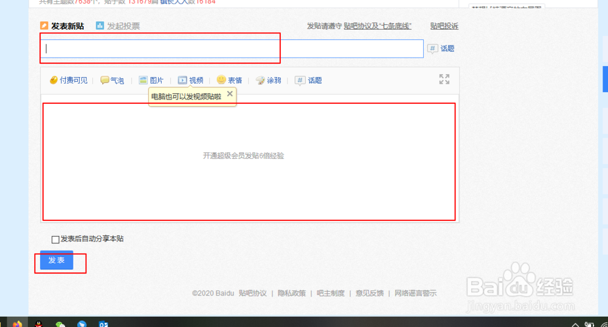Switch to the 发起投票 tab

pos(118,26)
